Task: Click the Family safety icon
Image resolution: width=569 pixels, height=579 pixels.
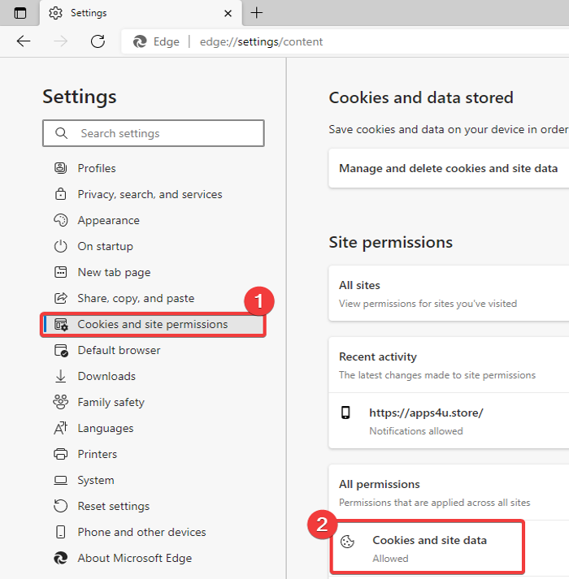Action: click(x=60, y=402)
